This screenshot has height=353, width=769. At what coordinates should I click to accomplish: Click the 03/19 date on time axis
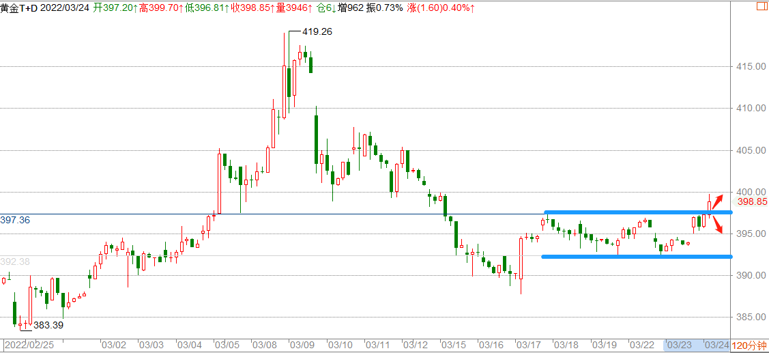point(605,345)
